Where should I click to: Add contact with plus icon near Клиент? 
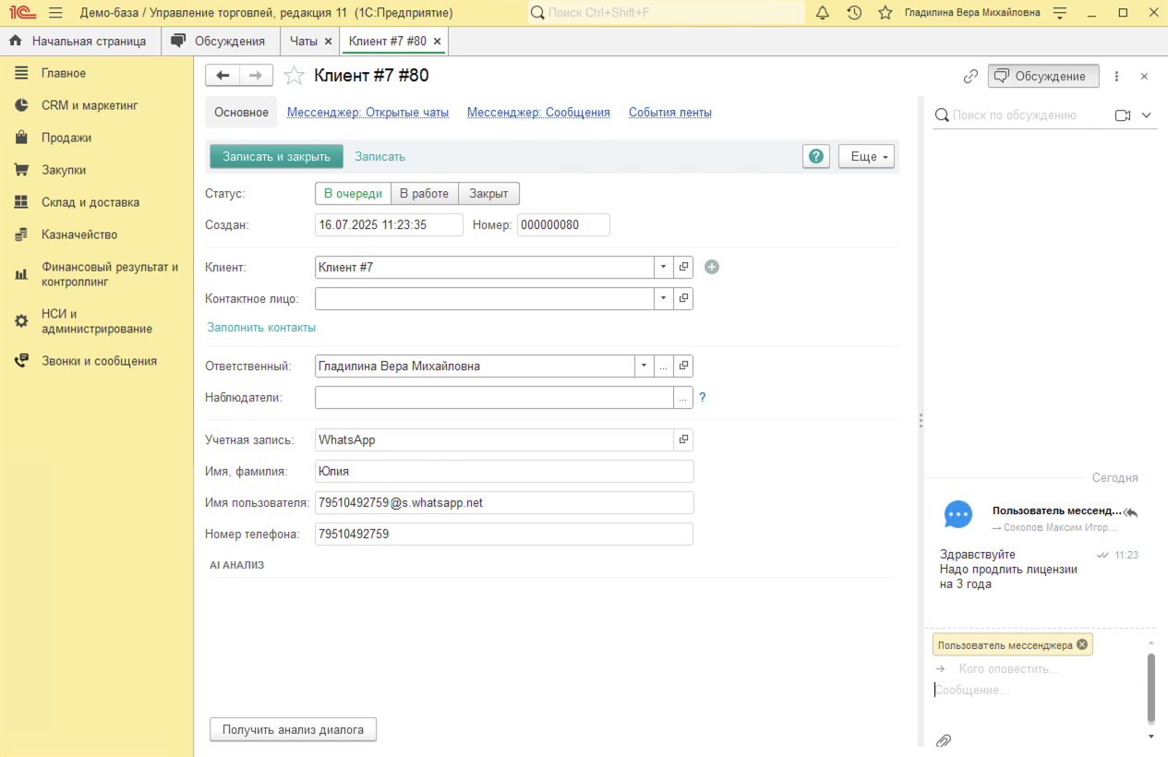coord(711,267)
